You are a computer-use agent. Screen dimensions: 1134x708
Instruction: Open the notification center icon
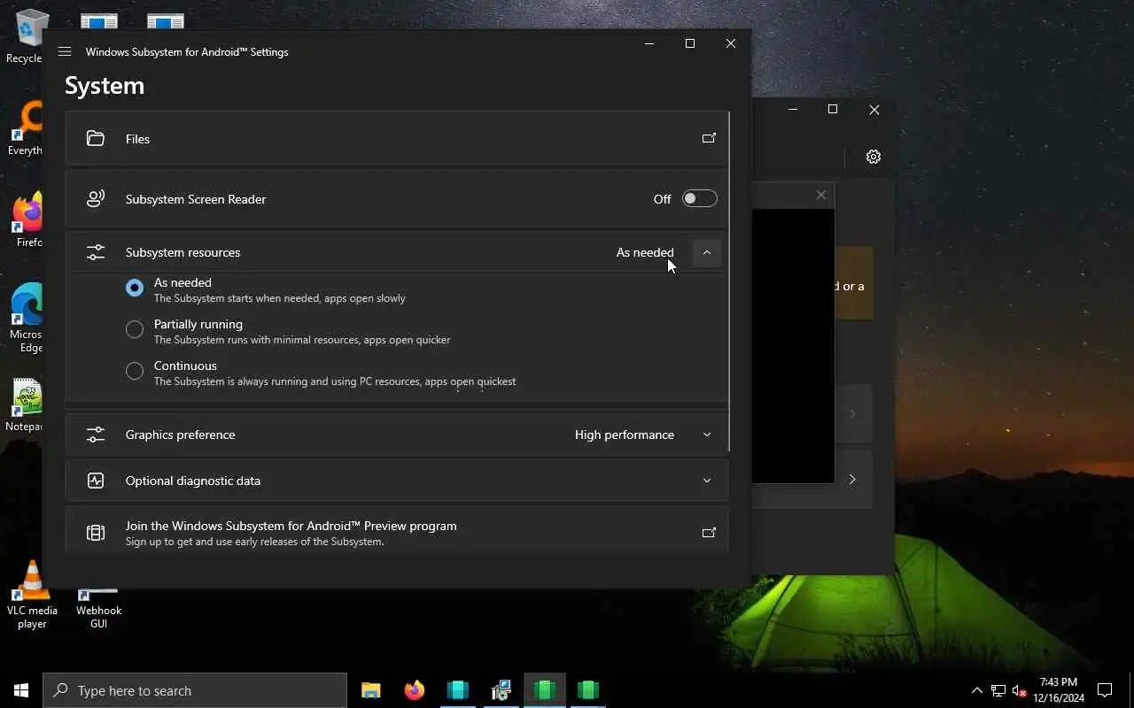tap(1105, 690)
